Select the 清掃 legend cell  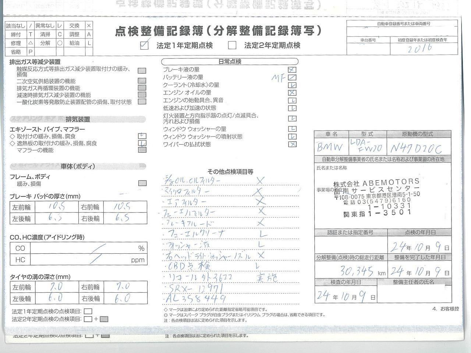(x=45, y=34)
